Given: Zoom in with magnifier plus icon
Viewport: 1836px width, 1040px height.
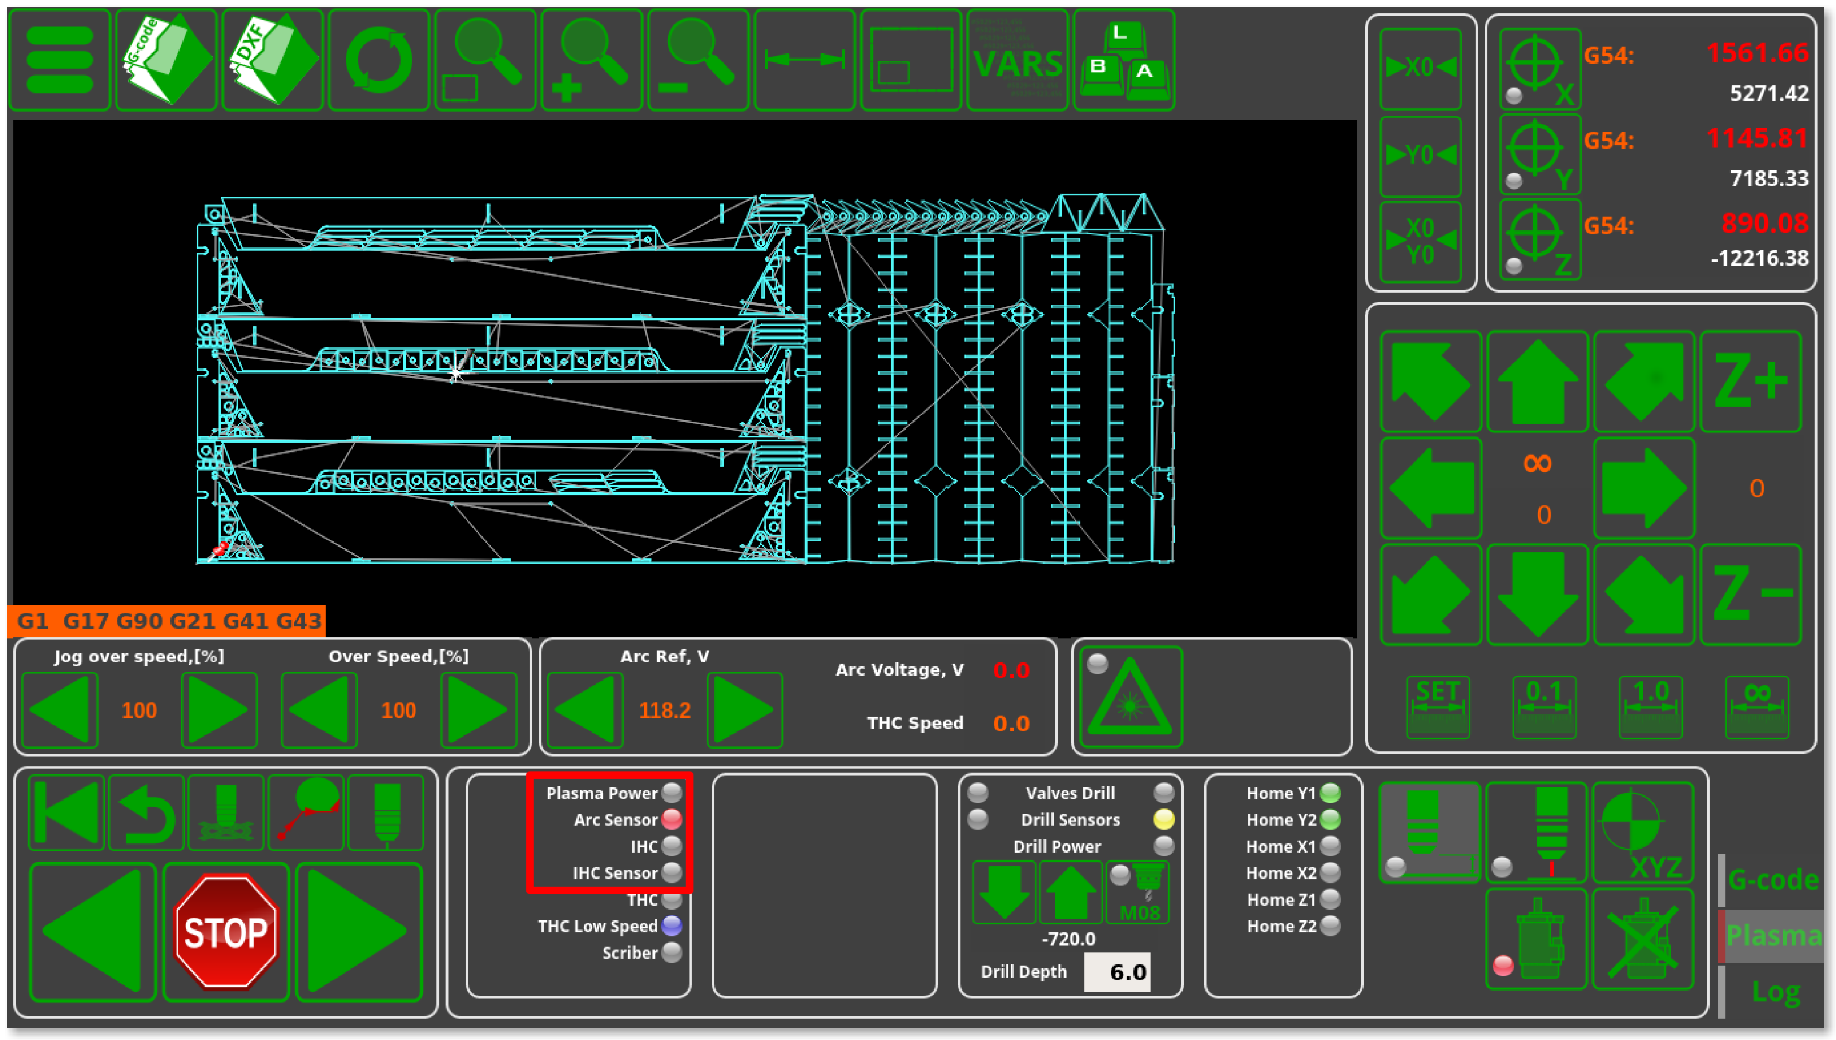Looking at the screenshot, I should [591, 60].
